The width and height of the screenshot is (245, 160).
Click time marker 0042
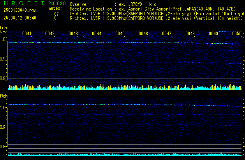point(50,34)
